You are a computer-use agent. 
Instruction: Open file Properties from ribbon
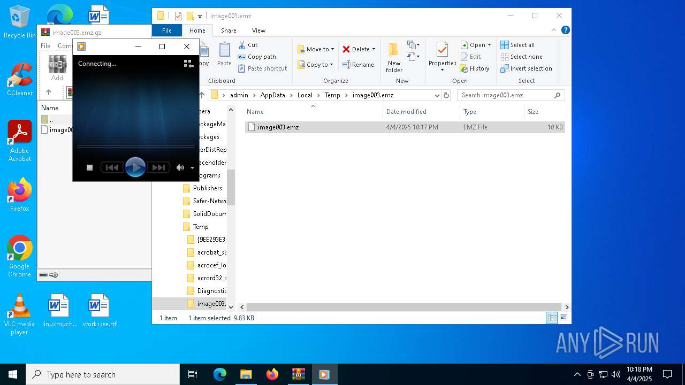tap(442, 57)
